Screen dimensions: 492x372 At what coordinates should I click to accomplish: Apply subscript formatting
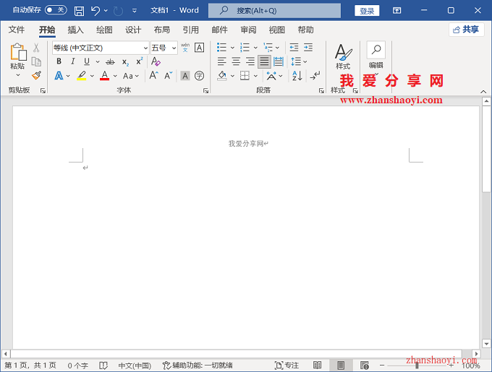tap(125, 61)
